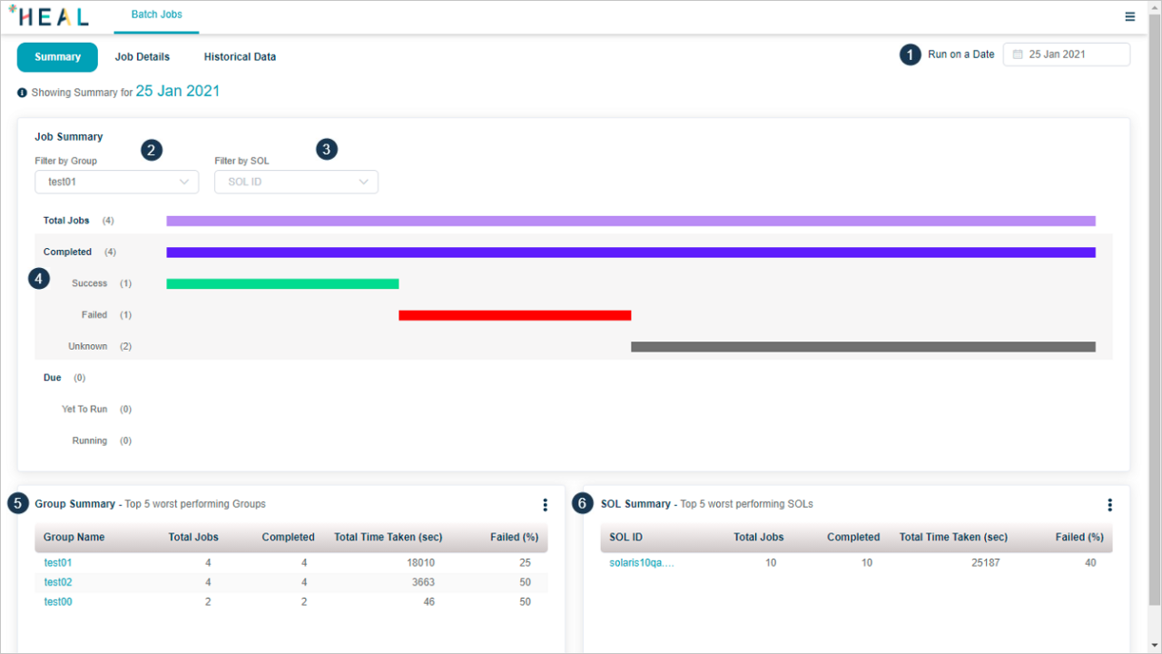Screen dimensions: 1162x654
Task: Click the 25 Jan 2021 date input field
Action: (1071, 54)
